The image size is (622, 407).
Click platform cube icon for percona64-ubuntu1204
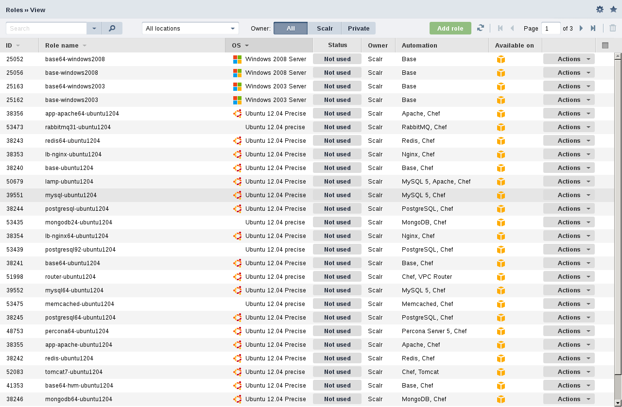click(501, 331)
